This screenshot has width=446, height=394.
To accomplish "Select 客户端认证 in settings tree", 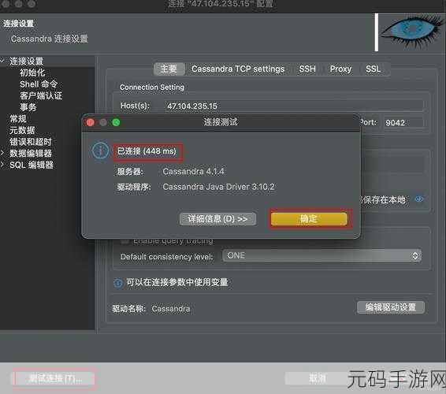I will tap(41, 95).
